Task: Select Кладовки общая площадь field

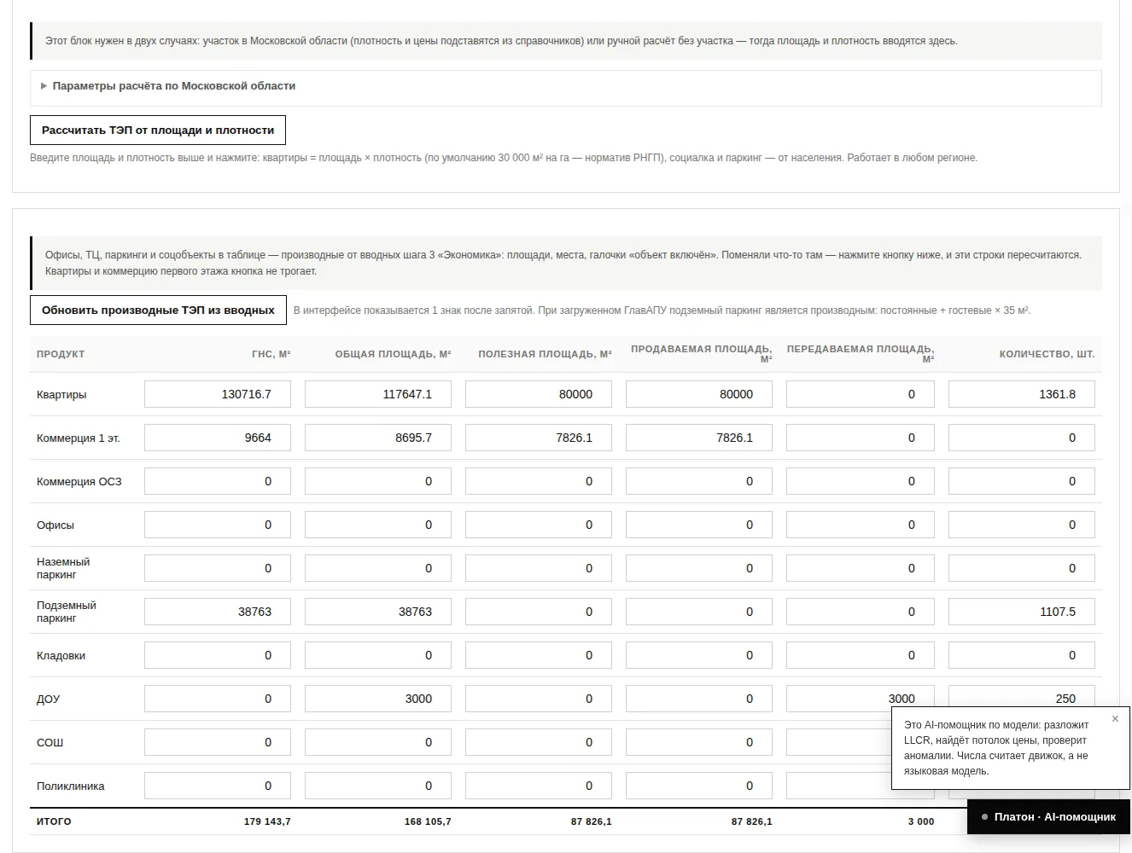Action: (x=378, y=655)
